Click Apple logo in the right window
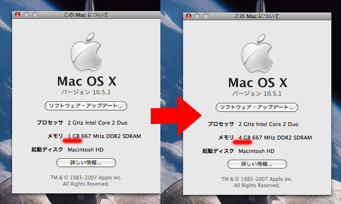 (257, 53)
